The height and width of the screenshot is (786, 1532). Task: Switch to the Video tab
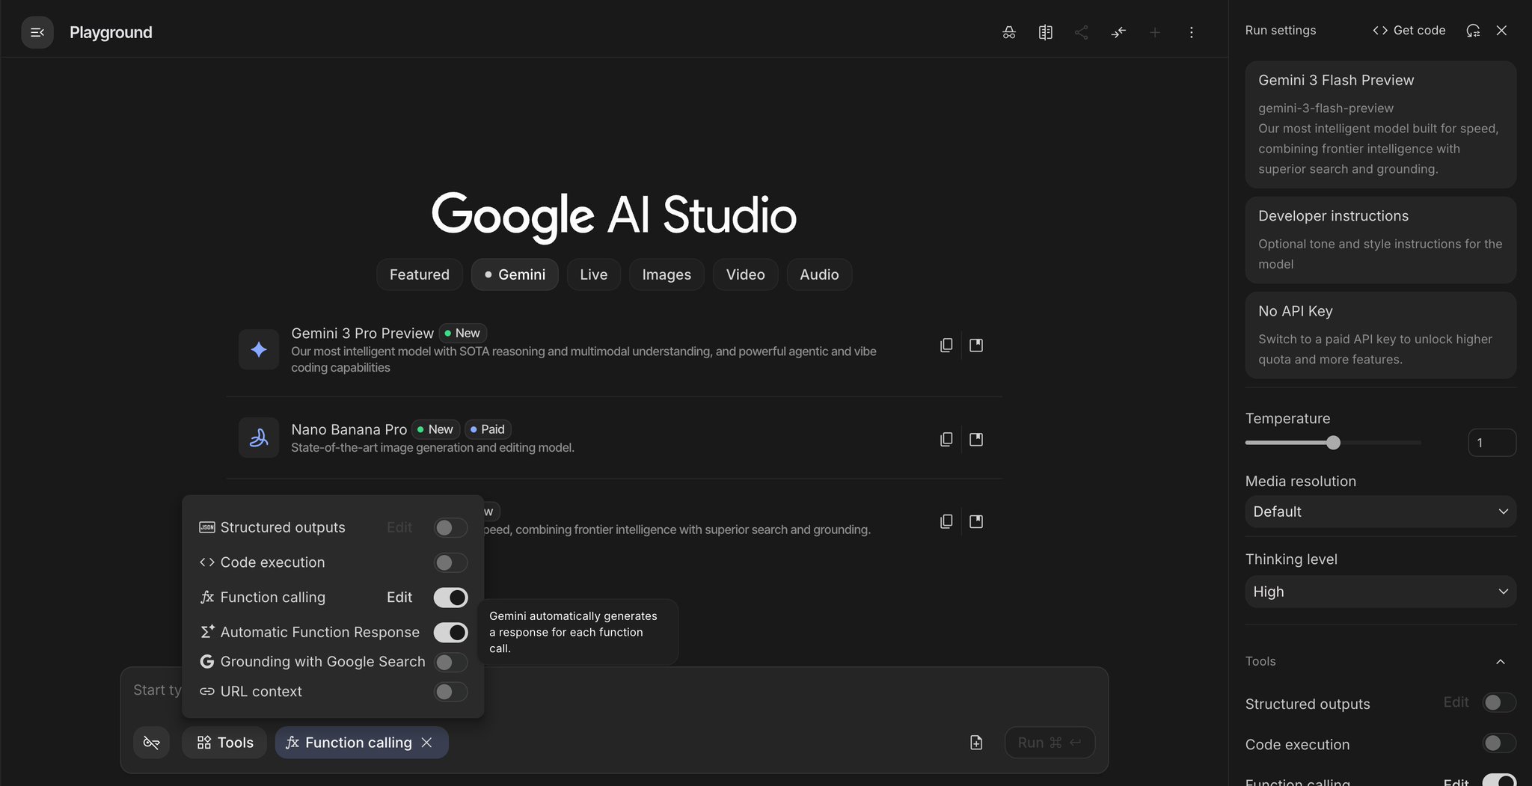[745, 274]
